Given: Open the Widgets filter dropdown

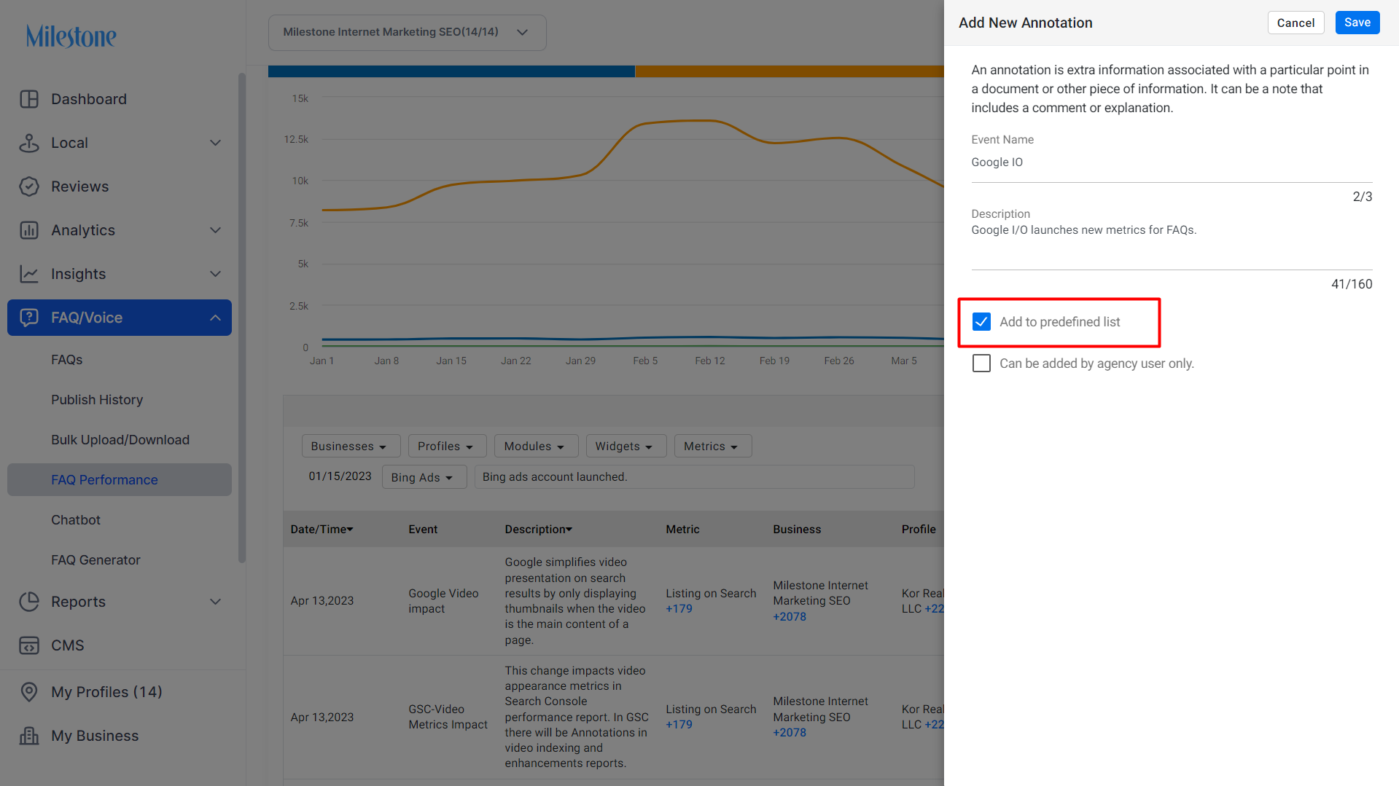Looking at the screenshot, I should (626, 446).
